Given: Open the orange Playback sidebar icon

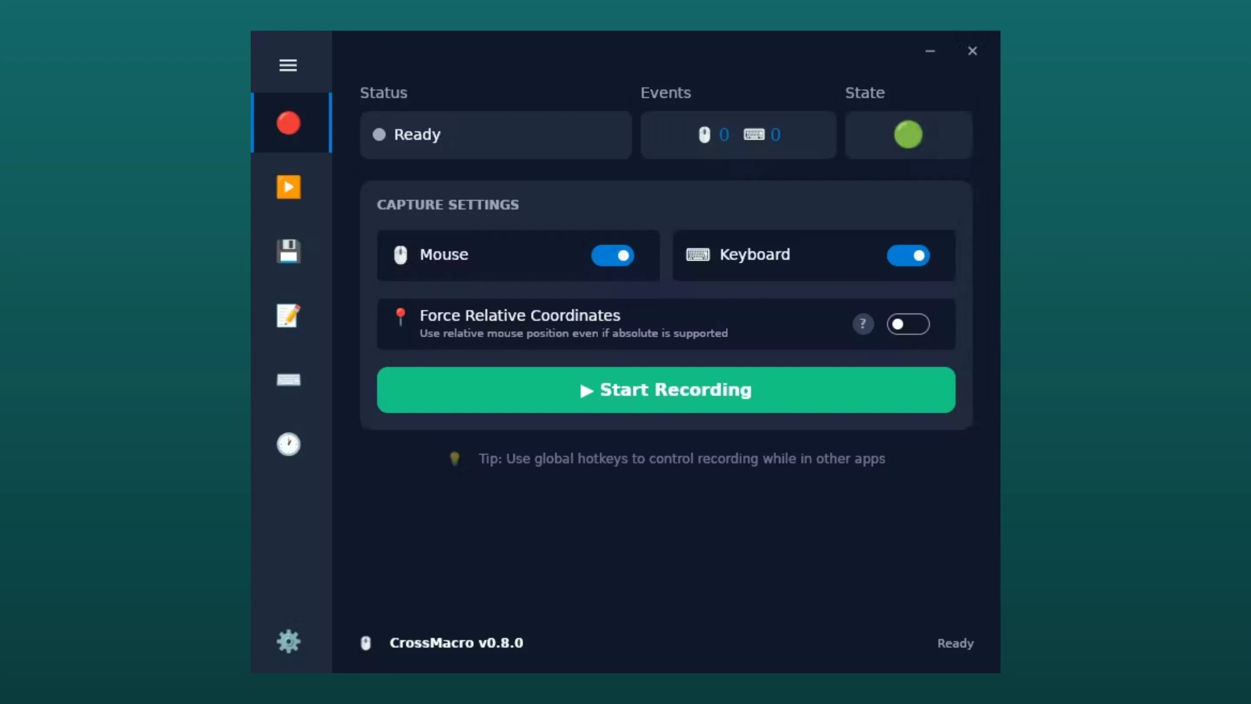Looking at the screenshot, I should pyautogui.click(x=288, y=187).
